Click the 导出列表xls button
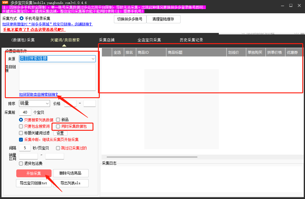 (x=71, y=183)
